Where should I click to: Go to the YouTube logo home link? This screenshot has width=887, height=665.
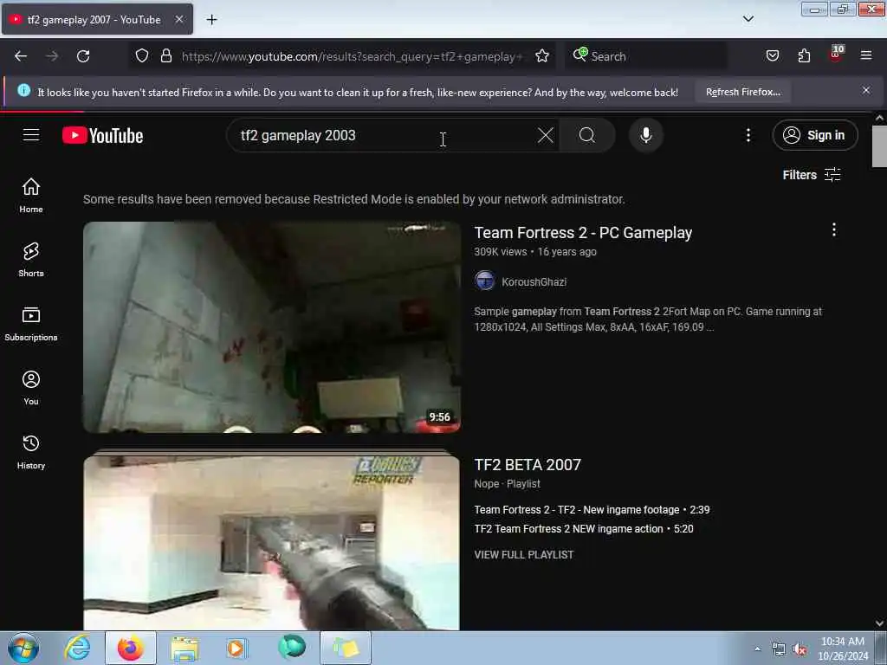pos(102,136)
